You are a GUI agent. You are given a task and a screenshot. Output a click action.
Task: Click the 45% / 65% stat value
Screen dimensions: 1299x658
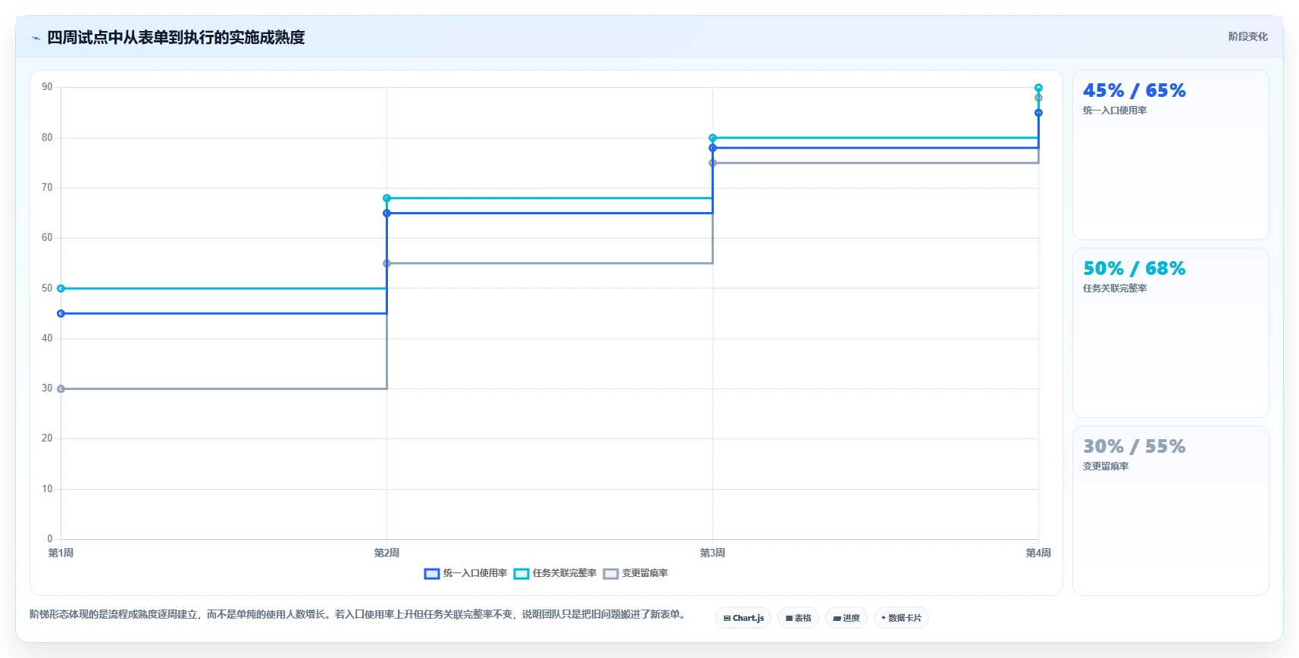(1134, 91)
